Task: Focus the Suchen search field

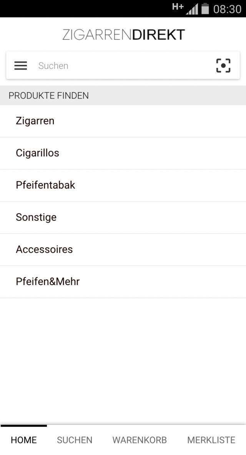Action: [119, 65]
